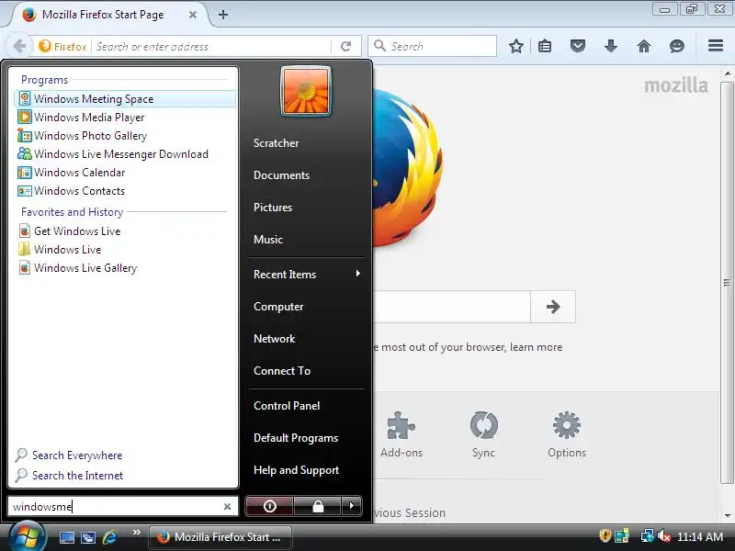
Task: Click the Start menu power button
Action: [269, 506]
